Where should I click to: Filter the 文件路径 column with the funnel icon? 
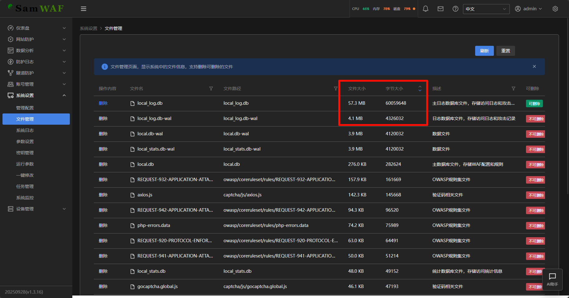click(335, 89)
